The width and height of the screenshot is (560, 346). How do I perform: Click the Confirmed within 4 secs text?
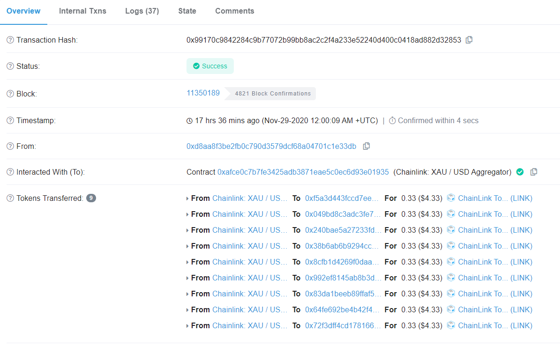(x=438, y=121)
